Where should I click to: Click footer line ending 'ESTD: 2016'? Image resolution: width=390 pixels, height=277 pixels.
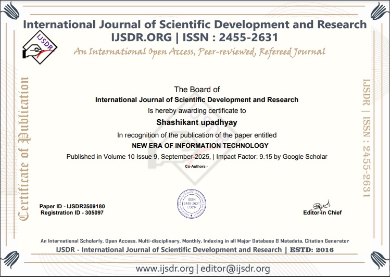click(x=195, y=249)
